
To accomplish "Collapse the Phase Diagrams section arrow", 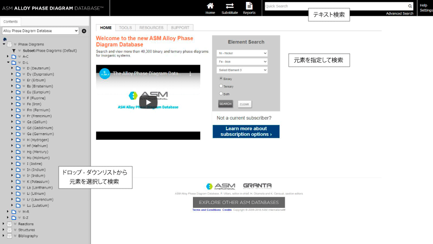I will [x=4, y=44].
